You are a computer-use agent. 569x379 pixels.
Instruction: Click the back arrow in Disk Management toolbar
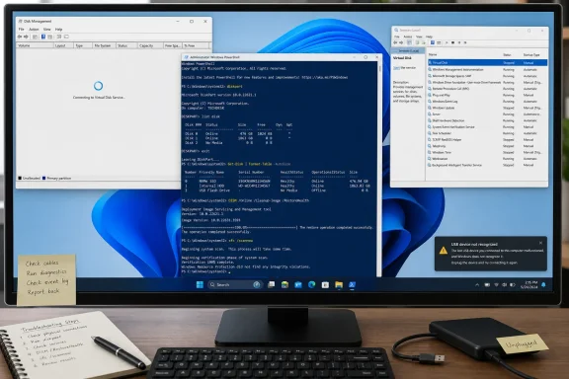(20, 37)
